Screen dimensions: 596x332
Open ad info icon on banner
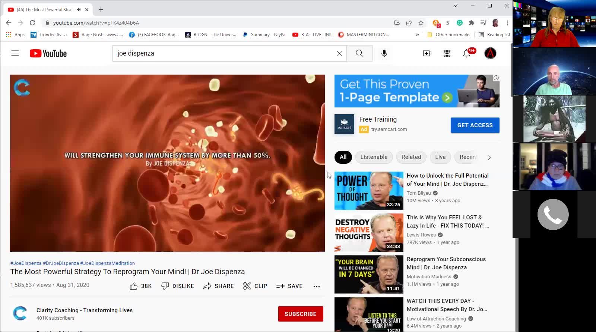pyautogui.click(x=496, y=78)
